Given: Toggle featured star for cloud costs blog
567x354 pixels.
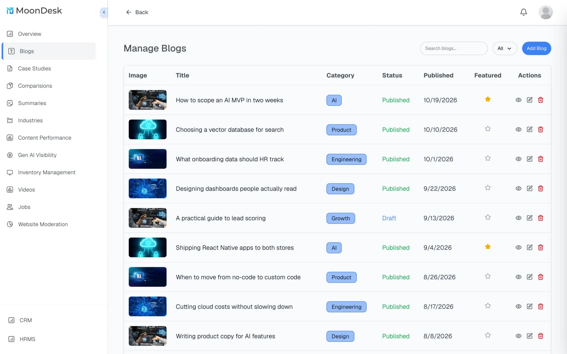Looking at the screenshot, I should [488, 306].
